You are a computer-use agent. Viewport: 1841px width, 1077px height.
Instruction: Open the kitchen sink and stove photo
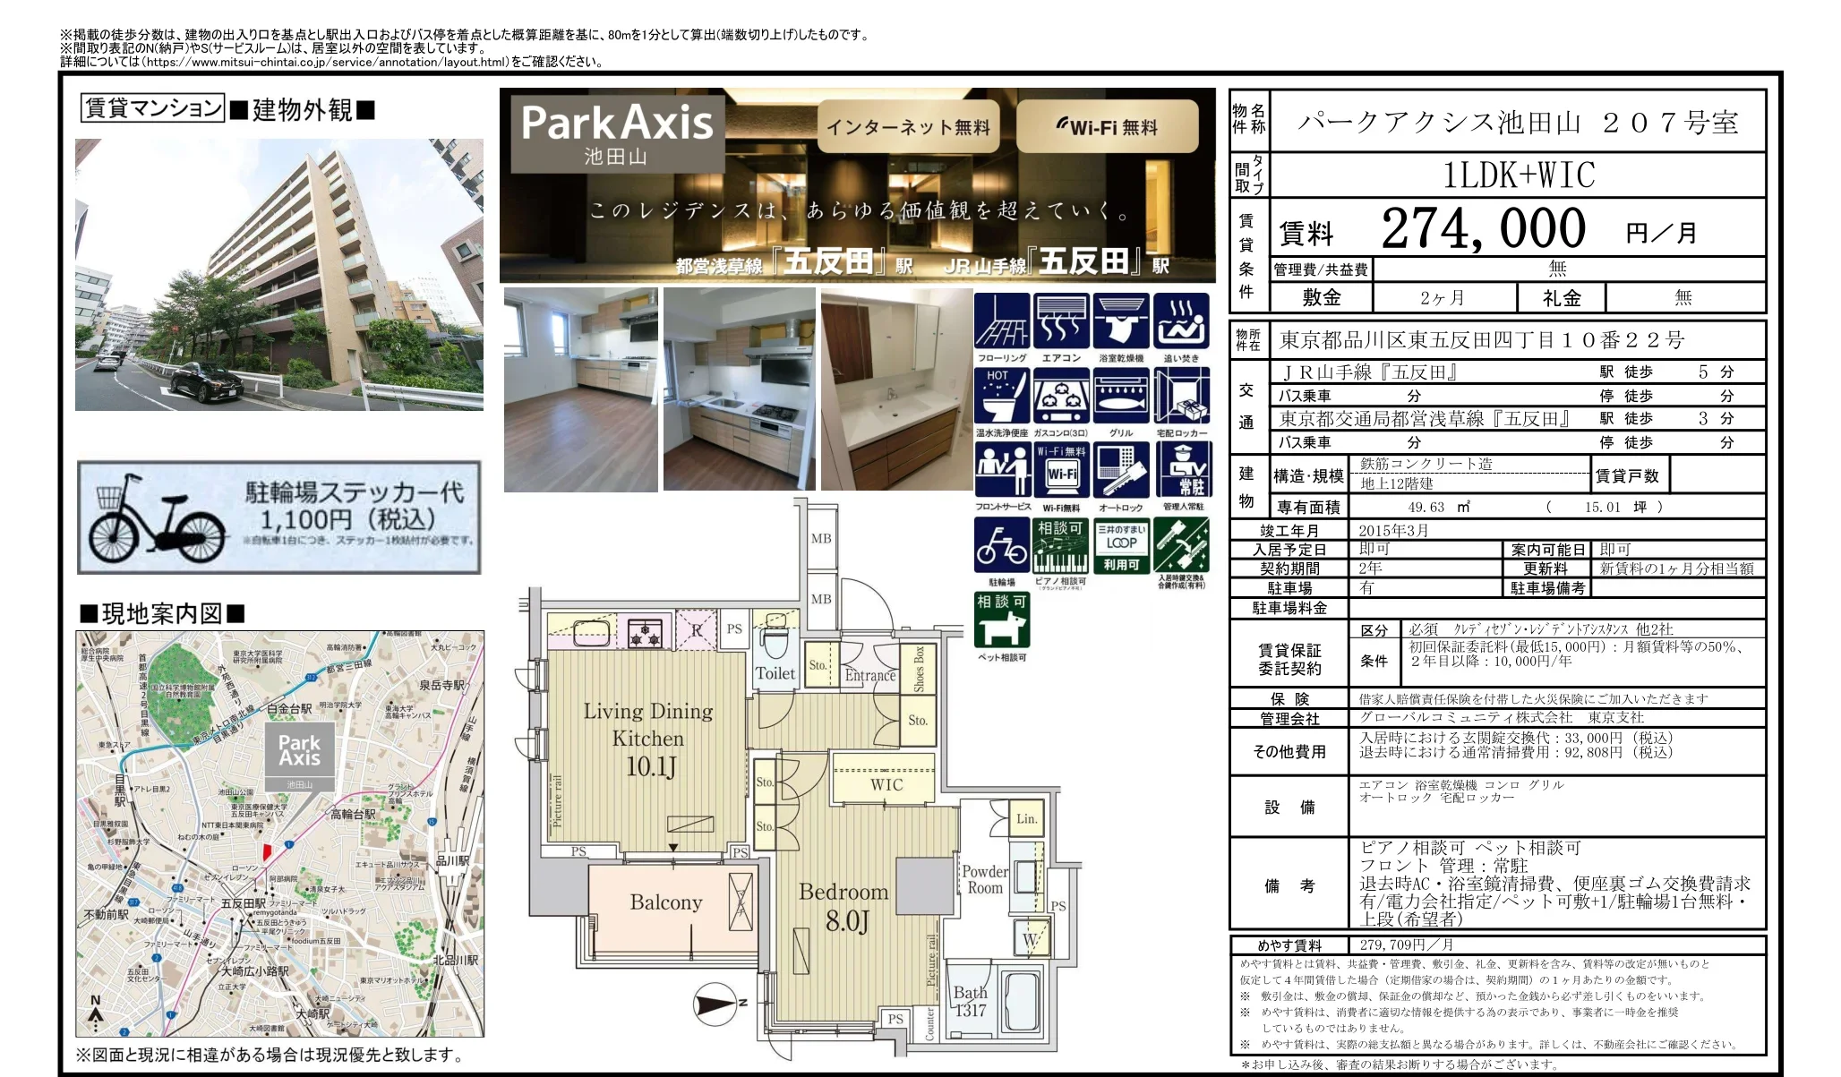click(740, 389)
